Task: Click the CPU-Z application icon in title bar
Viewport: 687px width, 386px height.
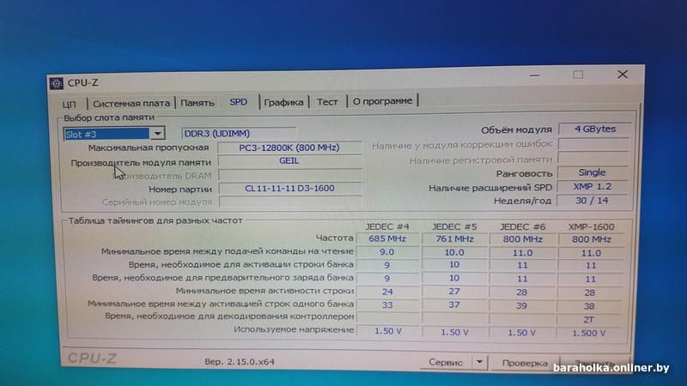Action: click(56, 83)
